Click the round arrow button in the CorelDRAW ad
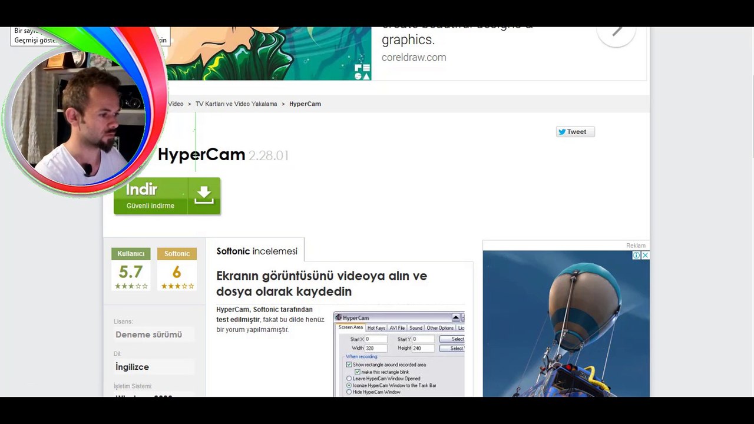 pyautogui.click(x=616, y=31)
